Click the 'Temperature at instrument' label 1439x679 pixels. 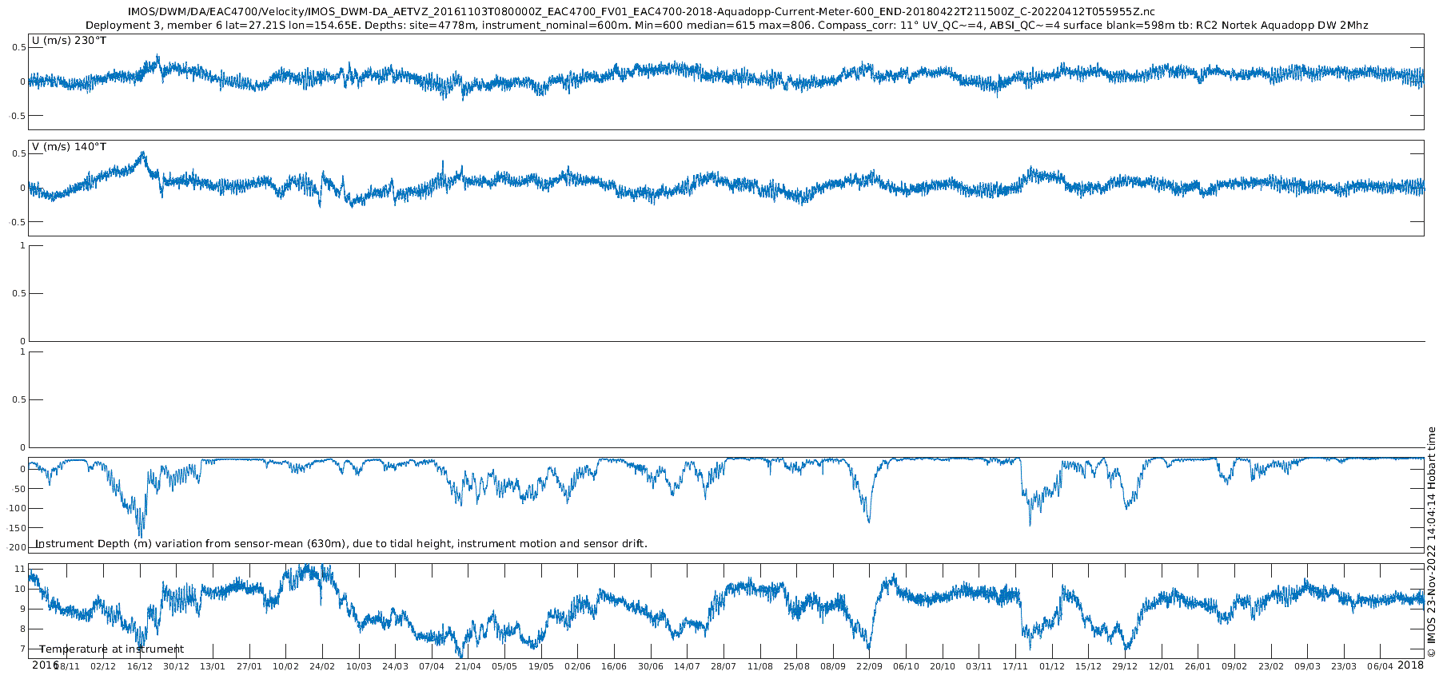click(x=112, y=649)
